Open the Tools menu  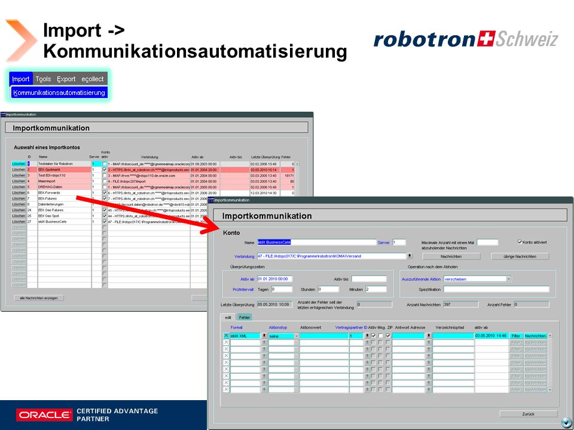(x=43, y=79)
